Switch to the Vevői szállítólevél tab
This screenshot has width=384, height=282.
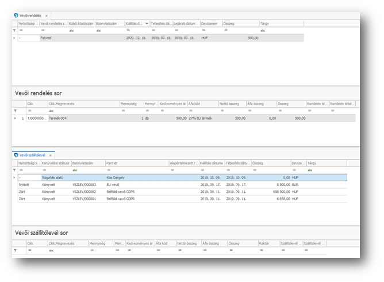tap(33, 155)
